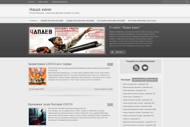The height and width of the screenshot is (127, 190).
Task: Open category Новости
Action: [126, 119]
